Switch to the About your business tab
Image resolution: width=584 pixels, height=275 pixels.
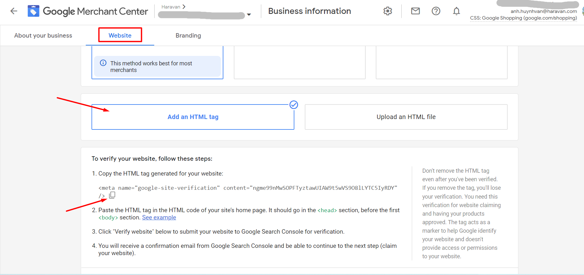click(x=43, y=35)
